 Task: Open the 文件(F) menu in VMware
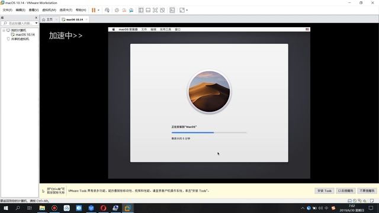pos(7,10)
